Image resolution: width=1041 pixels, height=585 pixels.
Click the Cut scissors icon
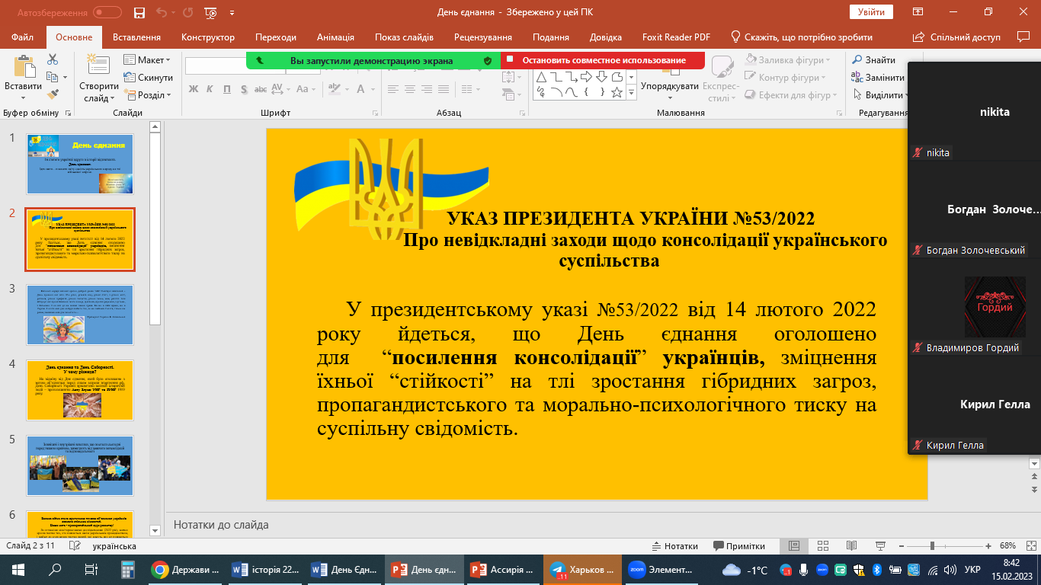[x=53, y=59]
